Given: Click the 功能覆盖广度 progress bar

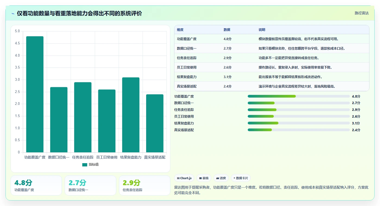Looking at the screenshot, I should point(299,96).
